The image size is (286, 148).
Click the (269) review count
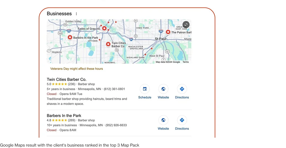71,120
